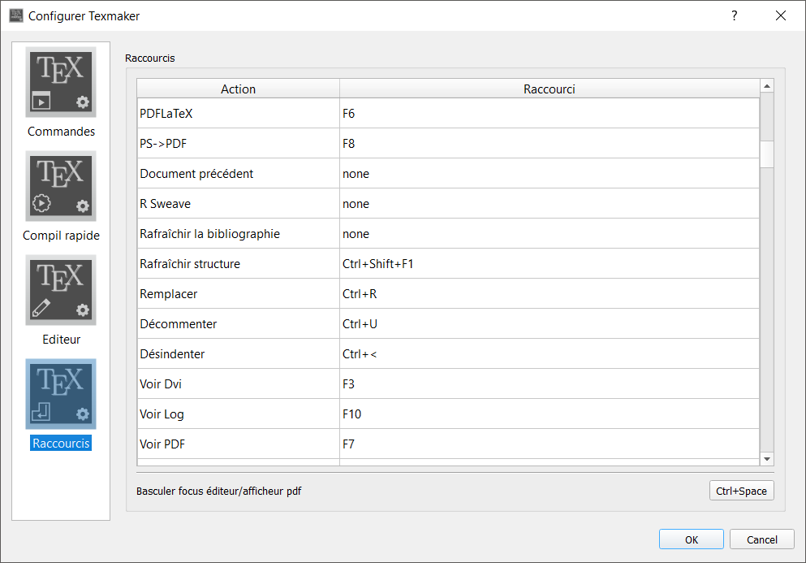Click the Raccourci column header
The height and width of the screenshot is (563, 806).
[549, 89]
